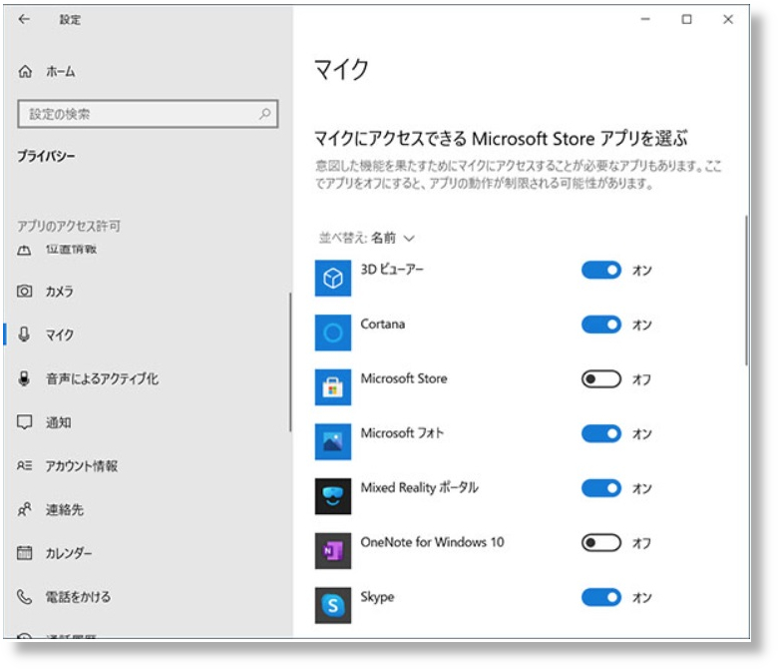Click the Mixed Reality ポータル name text

coord(419,487)
